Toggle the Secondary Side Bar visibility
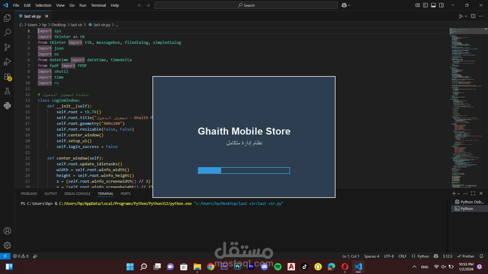The height and width of the screenshot is (274, 488). click(441, 5)
